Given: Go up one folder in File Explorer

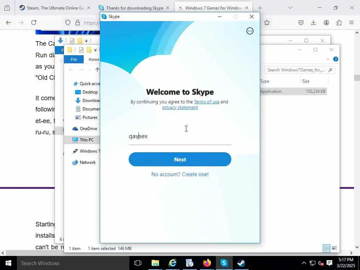Looking at the screenshot, I should pos(97,70).
